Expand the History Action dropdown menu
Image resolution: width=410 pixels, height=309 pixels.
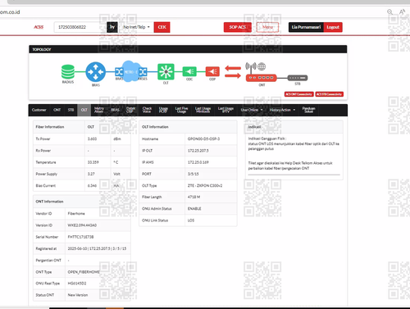pyautogui.click(x=282, y=110)
